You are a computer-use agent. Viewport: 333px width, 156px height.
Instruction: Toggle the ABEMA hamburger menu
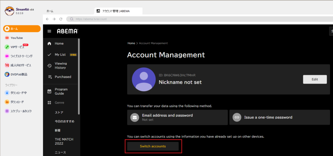(49, 31)
